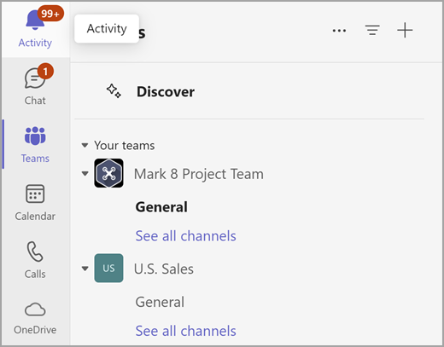Open Discover channels
The height and width of the screenshot is (347, 444).
(166, 92)
